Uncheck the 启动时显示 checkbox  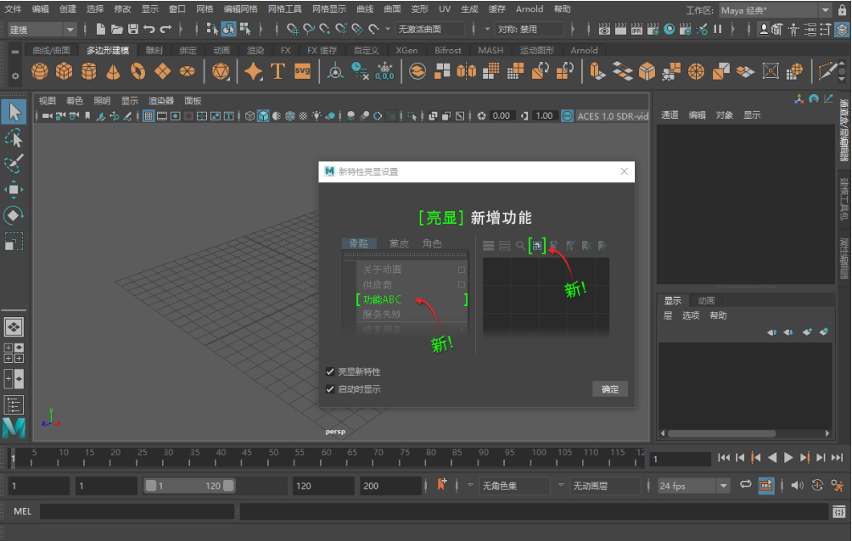pyautogui.click(x=330, y=389)
